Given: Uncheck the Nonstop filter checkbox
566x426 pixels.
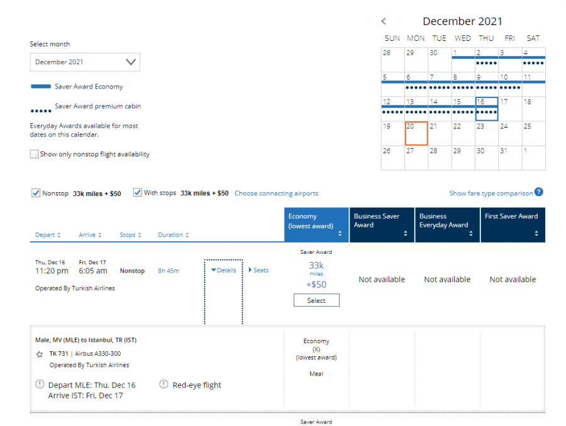Looking at the screenshot, I should 36,193.
